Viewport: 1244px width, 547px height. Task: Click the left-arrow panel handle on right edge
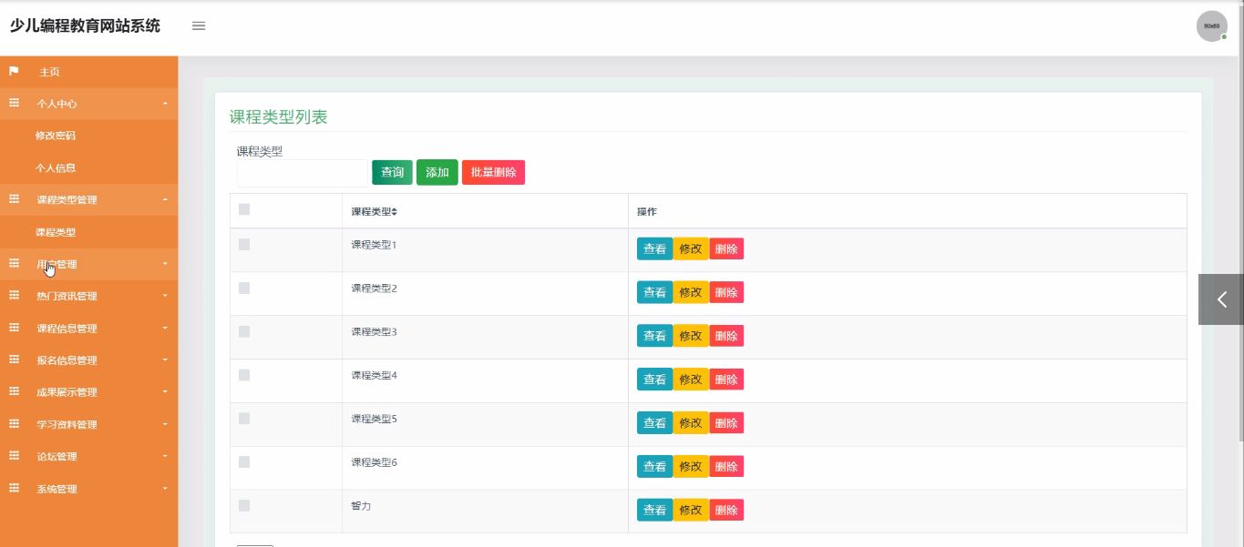click(1221, 299)
